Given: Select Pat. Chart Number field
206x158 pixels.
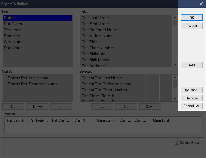Looking at the screenshot, I should click(x=98, y=48).
